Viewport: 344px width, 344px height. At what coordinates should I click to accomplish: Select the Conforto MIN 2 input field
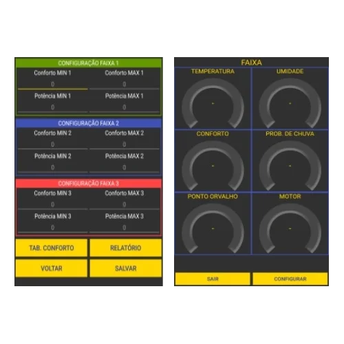click(53, 144)
